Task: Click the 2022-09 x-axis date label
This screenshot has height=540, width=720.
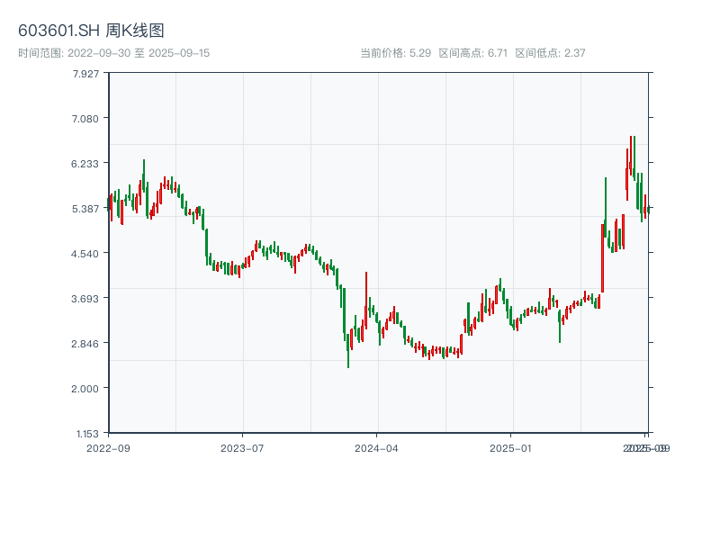Action: 108,447
